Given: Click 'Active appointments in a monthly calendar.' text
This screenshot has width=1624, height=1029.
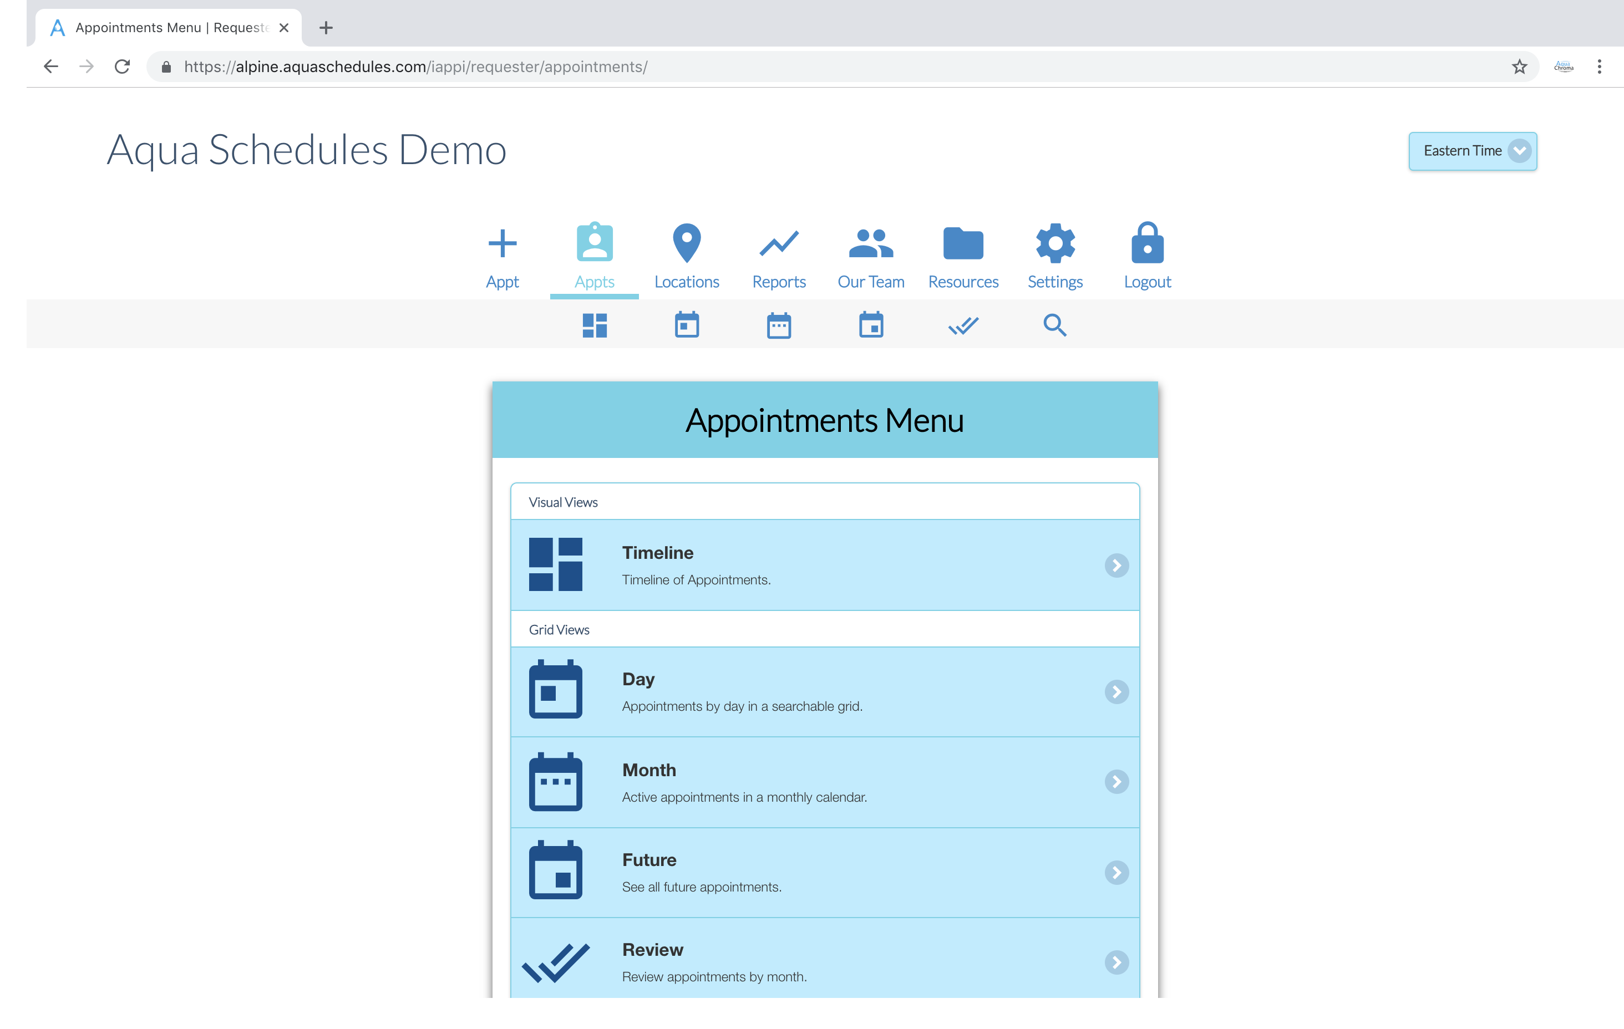Looking at the screenshot, I should click(x=744, y=797).
